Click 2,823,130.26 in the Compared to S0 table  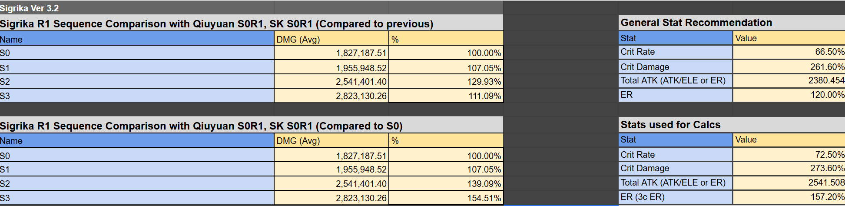click(x=331, y=198)
